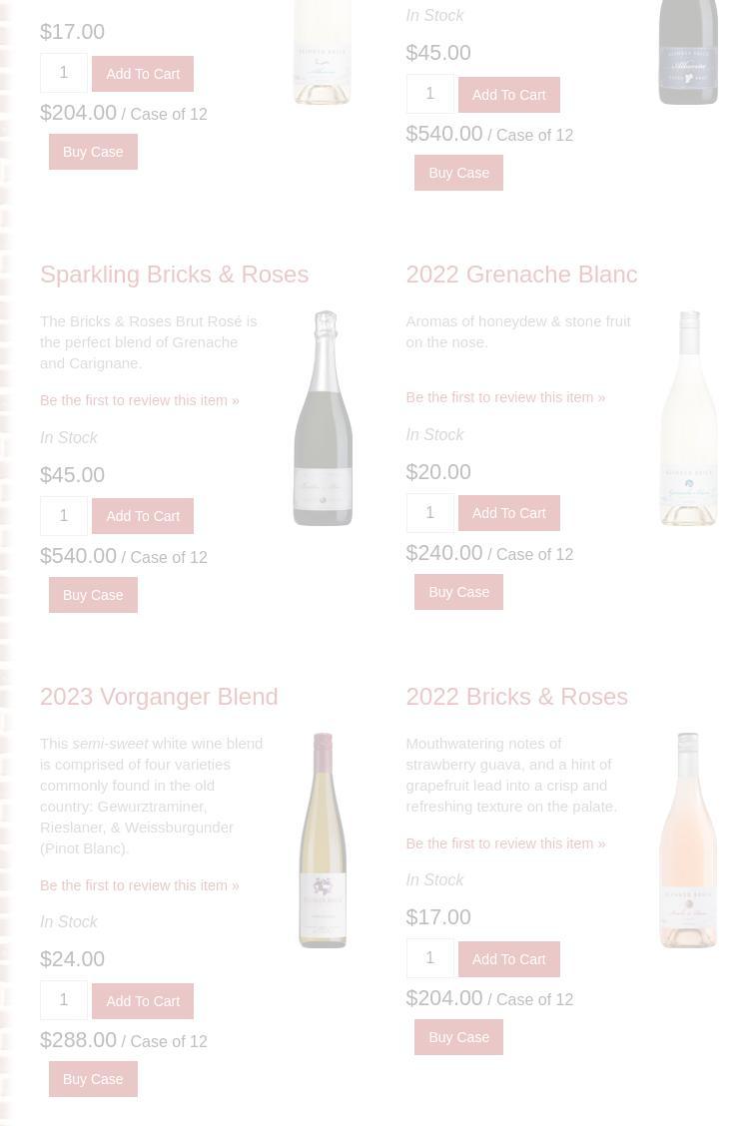This screenshot has width=744, height=1126.
Task: Add 2023 Vorganger Blend to cart
Action: (x=143, y=1001)
